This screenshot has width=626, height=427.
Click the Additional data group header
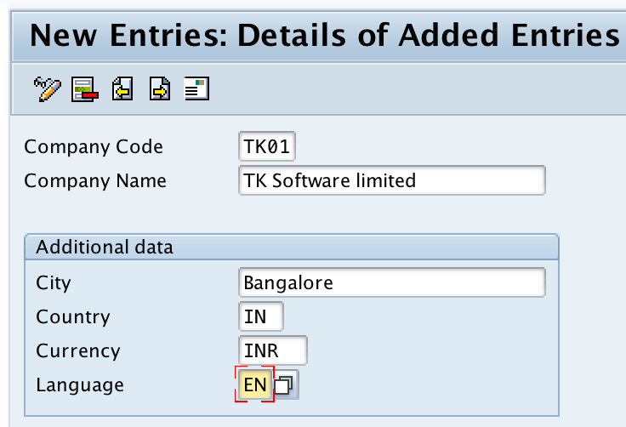pos(105,248)
